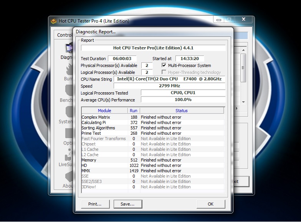Click the horizontal scroll right arrow in main window

(x=237, y=109)
